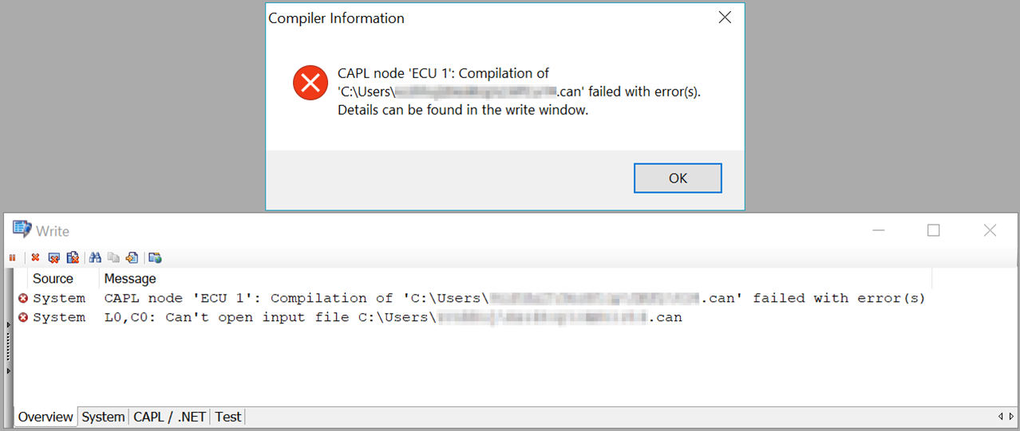Pause output in the Write window toolbar
The height and width of the screenshot is (431, 1020).
12,258
